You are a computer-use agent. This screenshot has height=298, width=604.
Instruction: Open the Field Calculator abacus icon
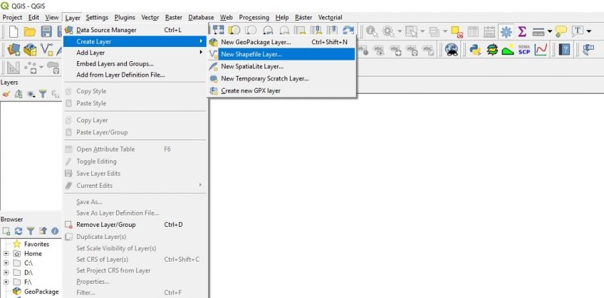[489, 32]
